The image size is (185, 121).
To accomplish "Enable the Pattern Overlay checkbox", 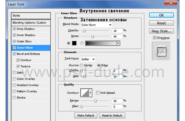I will [14, 91].
